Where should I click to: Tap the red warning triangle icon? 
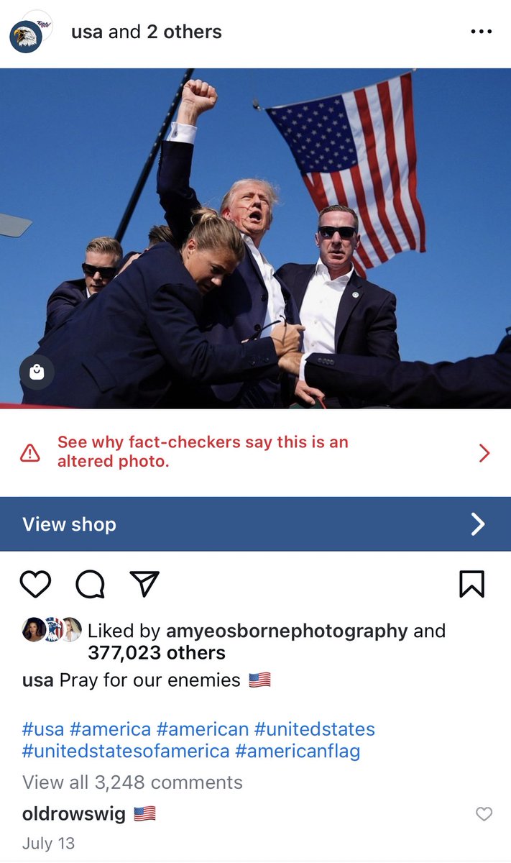30,452
